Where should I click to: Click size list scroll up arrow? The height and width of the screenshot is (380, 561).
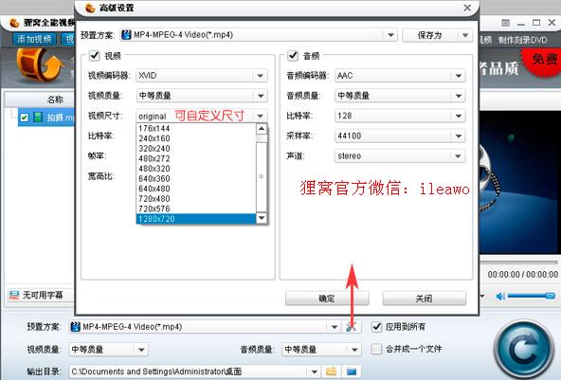pyautogui.click(x=262, y=129)
